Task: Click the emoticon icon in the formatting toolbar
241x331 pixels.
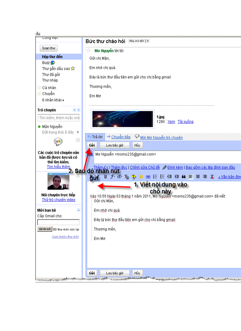Action: [x=140, y=177]
